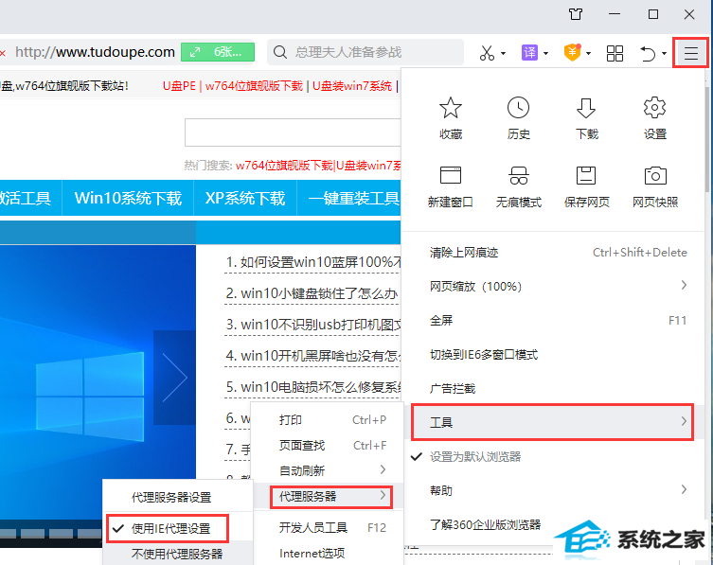Viewport: 713px width, 565px height.
Task: Open the U盘PE red link
Action: pyautogui.click(x=179, y=85)
